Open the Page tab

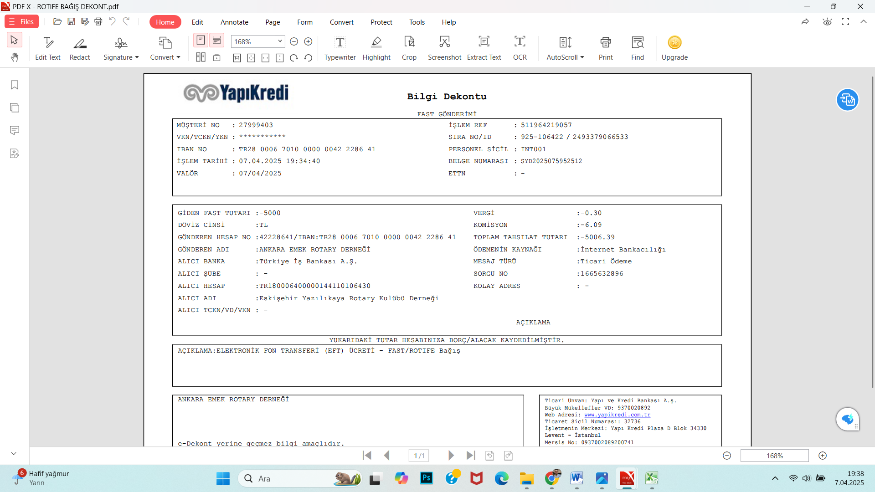pyautogui.click(x=273, y=22)
